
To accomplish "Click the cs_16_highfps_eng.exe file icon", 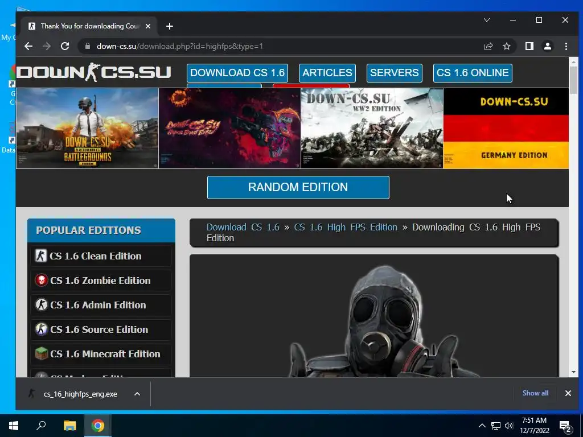I will (32, 394).
